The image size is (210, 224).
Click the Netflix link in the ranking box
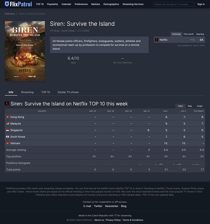(164, 40)
